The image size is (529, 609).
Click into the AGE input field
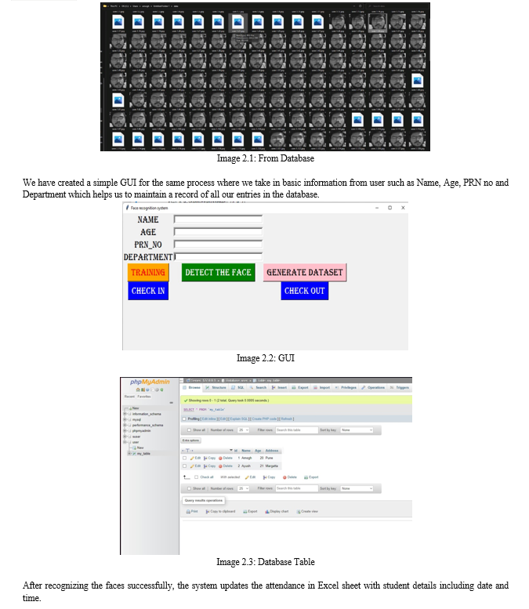[219, 232]
